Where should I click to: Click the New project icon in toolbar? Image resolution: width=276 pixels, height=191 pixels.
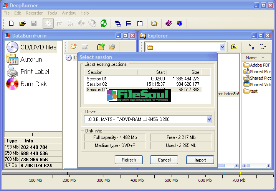(11, 23)
